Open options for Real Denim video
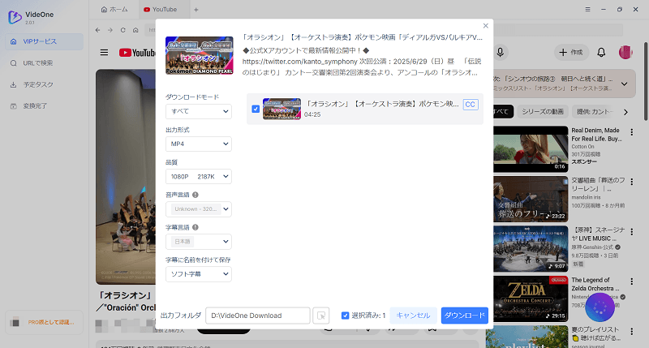Image resolution: width=649 pixels, height=348 pixels. [x=632, y=132]
